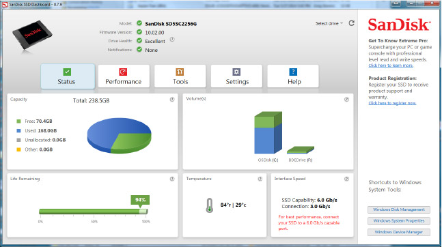This screenshot has height=247, width=442.
Task: Open the Life Remaining help icon
Action: coord(172,179)
